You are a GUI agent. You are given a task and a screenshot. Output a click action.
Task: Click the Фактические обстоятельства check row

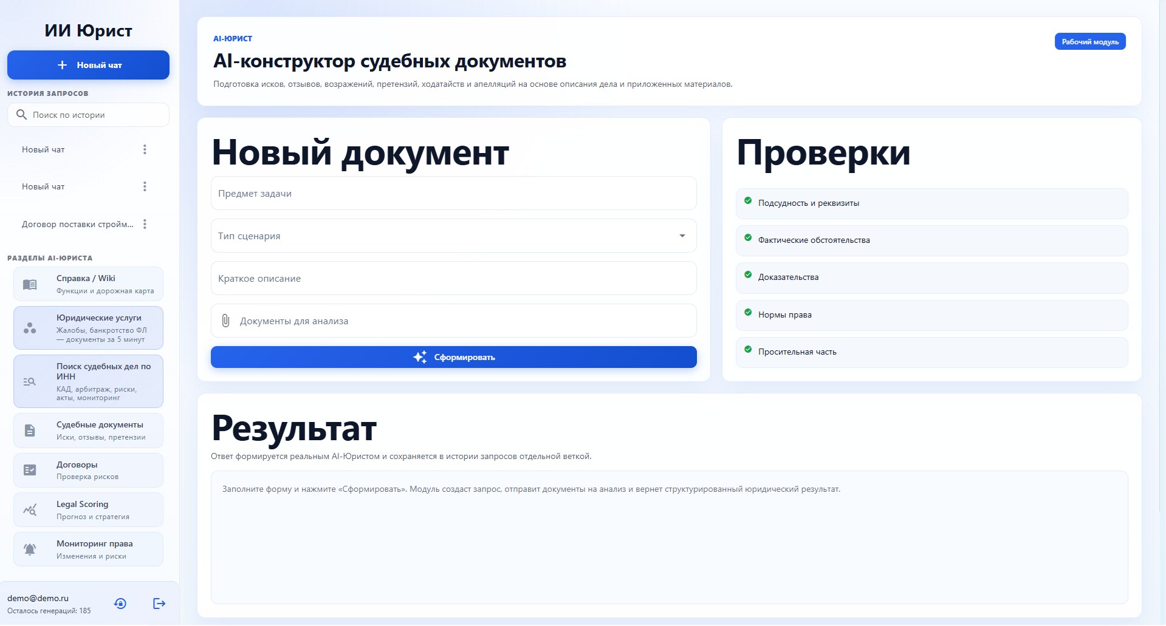tap(931, 240)
